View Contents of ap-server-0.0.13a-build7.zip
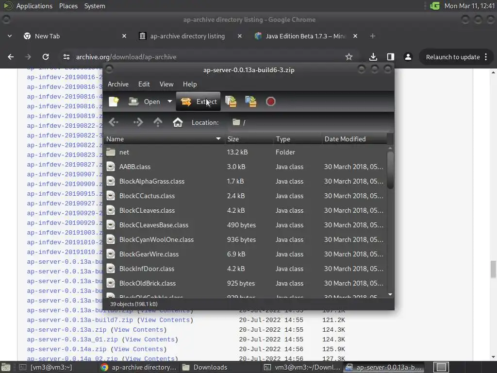Image resolution: width=497 pixels, height=373 pixels. point(165,320)
